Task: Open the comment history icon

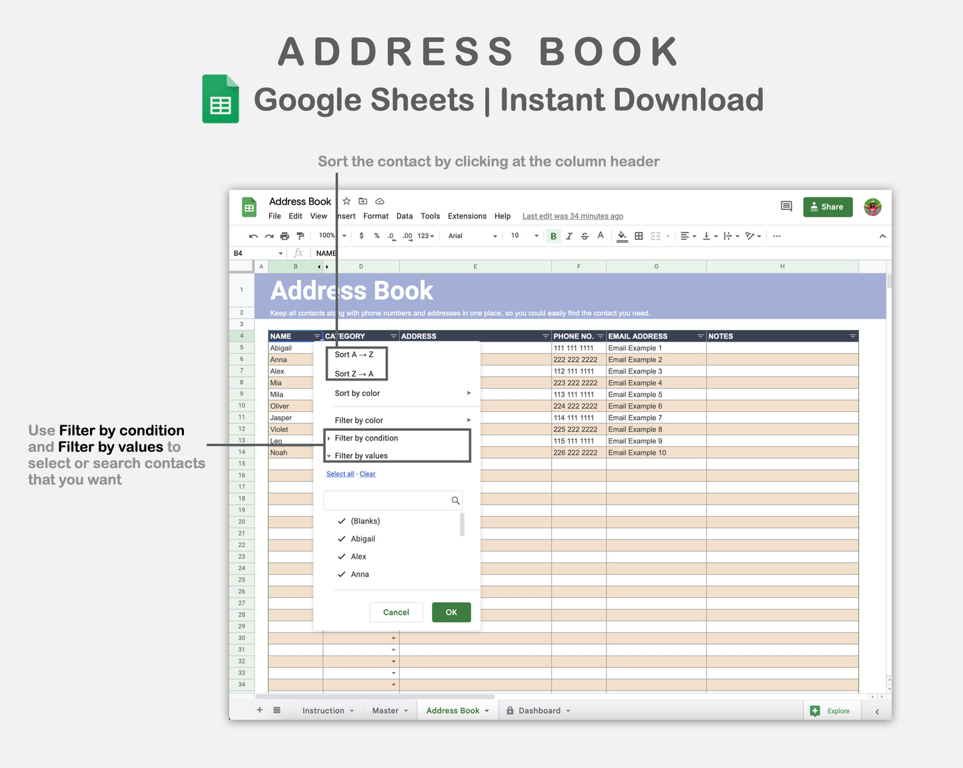Action: tap(786, 207)
